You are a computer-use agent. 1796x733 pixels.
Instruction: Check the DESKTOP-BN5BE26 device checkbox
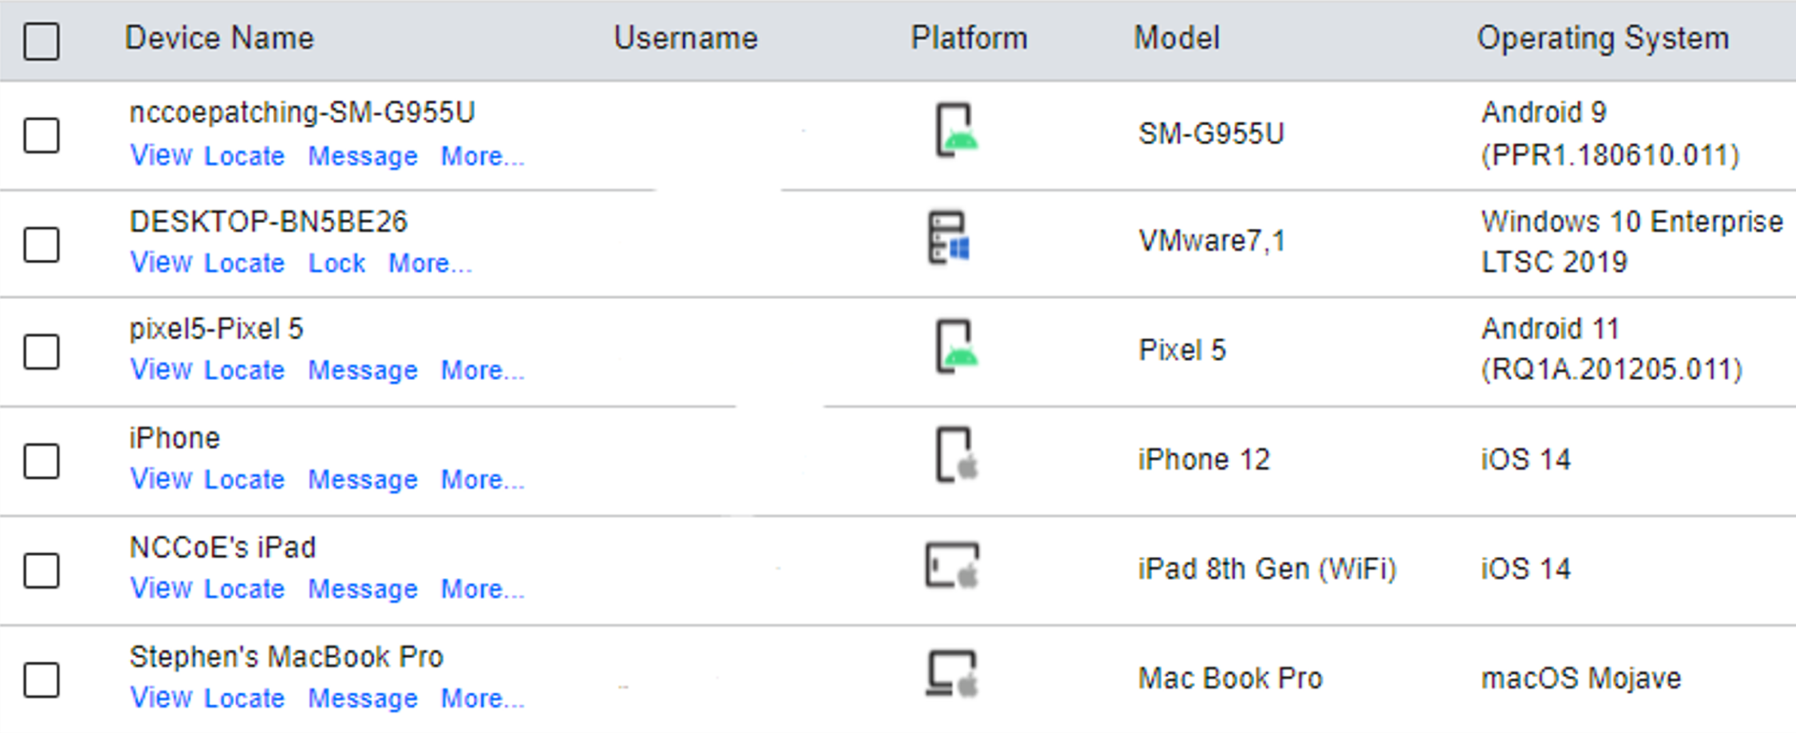pos(41,244)
